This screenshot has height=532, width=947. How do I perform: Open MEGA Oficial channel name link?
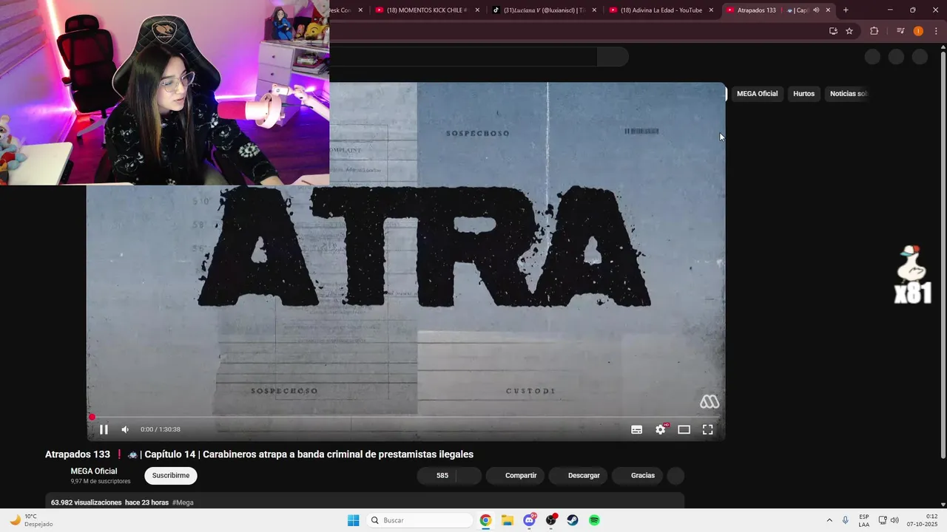[x=94, y=471]
